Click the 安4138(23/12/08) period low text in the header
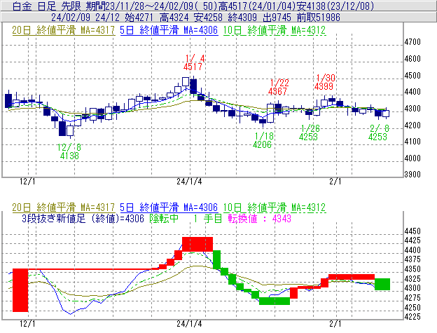The width and height of the screenshot is (437, 333). 335,6
